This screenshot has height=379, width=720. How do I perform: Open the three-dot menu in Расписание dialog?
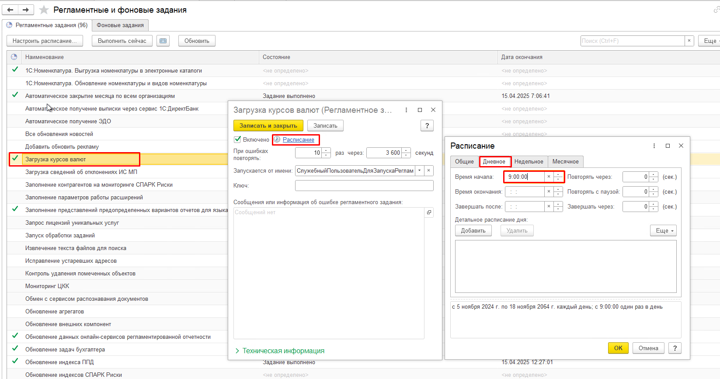click(x=654, y=146)
